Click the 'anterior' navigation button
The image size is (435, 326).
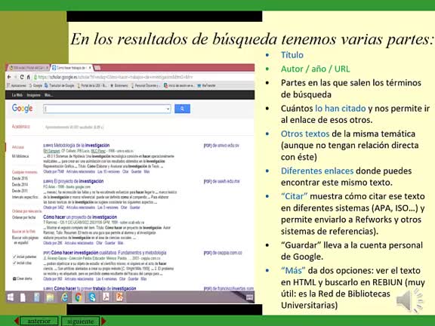[39, 321]
